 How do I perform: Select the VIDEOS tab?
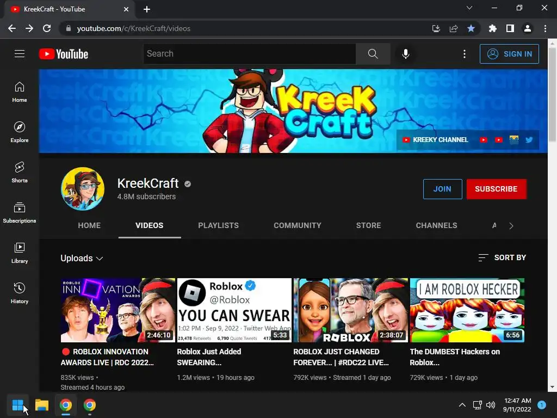(x=150, y=225)
